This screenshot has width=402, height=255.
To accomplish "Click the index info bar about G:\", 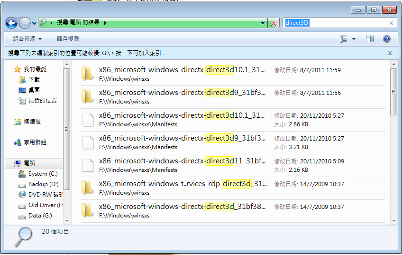I will coord(87,53).
